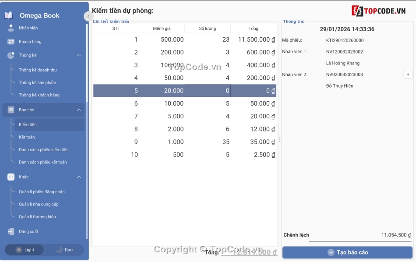416x262 pixels.
Task: Click denomination cell 50.000
Action: (x=162, y=78)
